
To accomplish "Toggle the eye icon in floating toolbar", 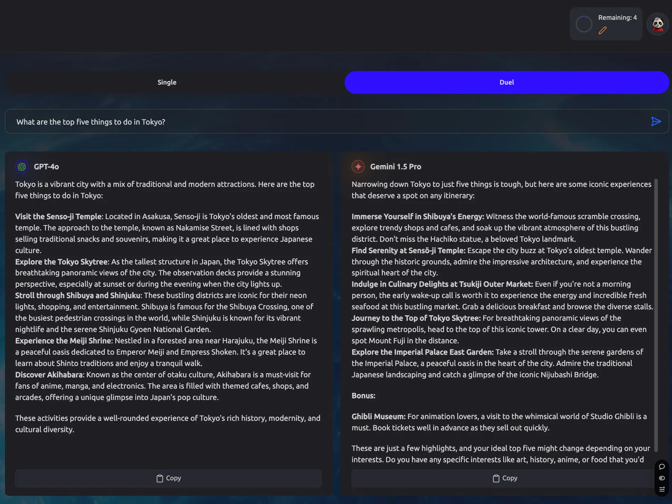I will point(662,478).
